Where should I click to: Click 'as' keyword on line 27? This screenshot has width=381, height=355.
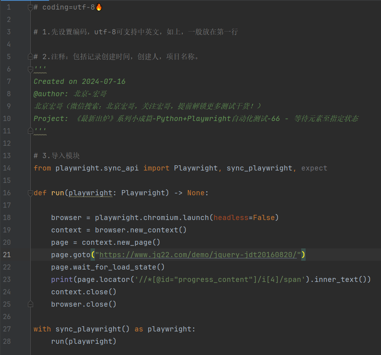139,329
